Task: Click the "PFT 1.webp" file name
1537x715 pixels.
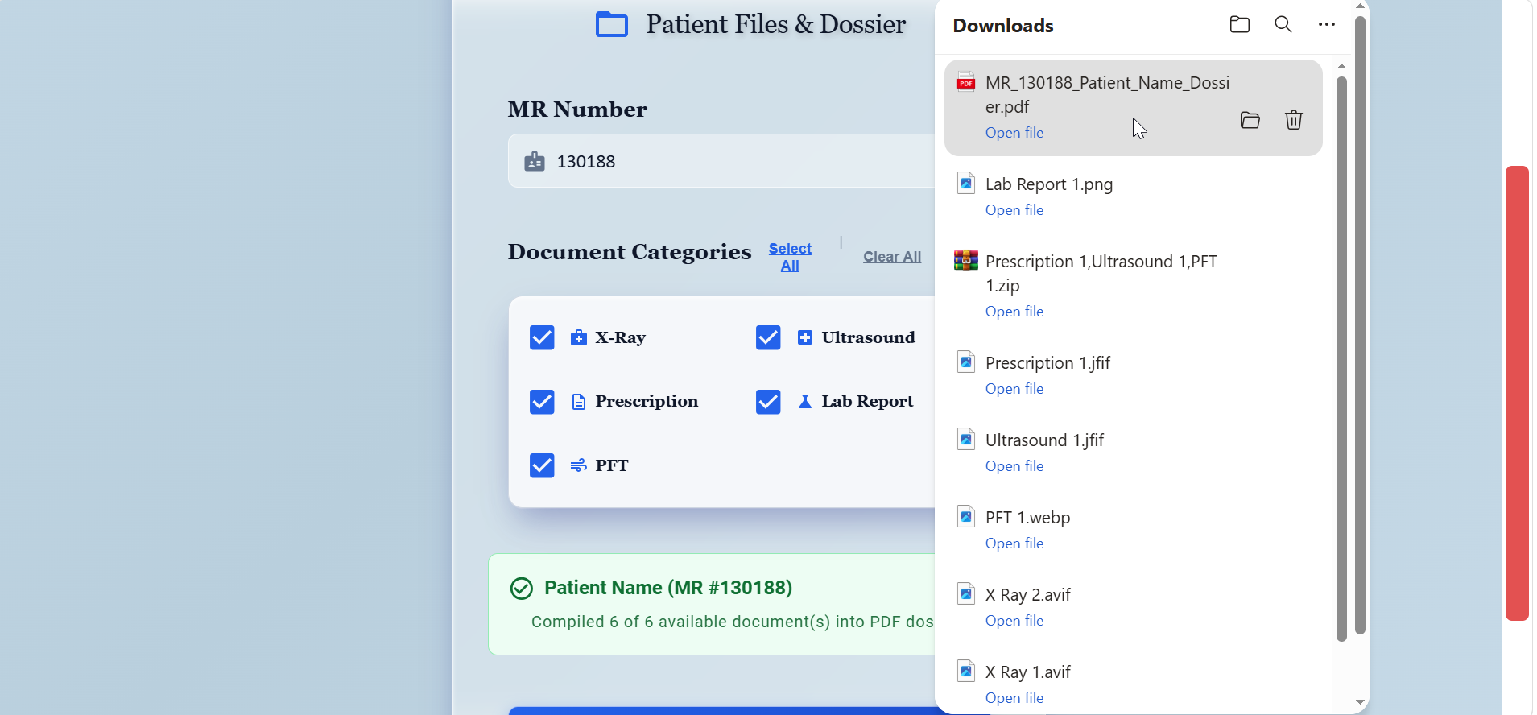Action: point(1028,518)
